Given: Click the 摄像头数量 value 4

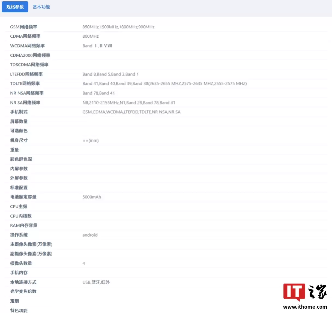Looking at the screenshot, I should 84,263.
